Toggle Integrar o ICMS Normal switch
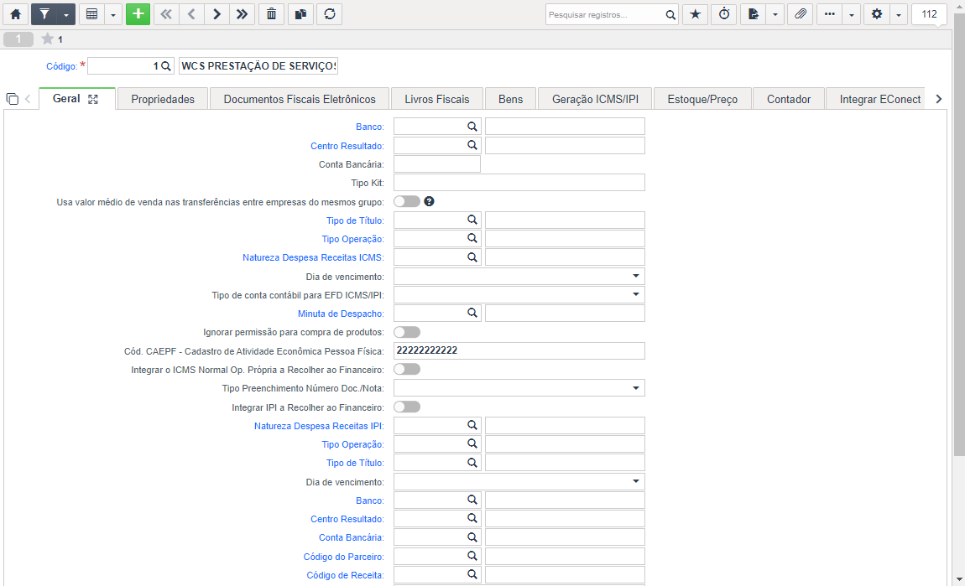 [x=407, y=369]
